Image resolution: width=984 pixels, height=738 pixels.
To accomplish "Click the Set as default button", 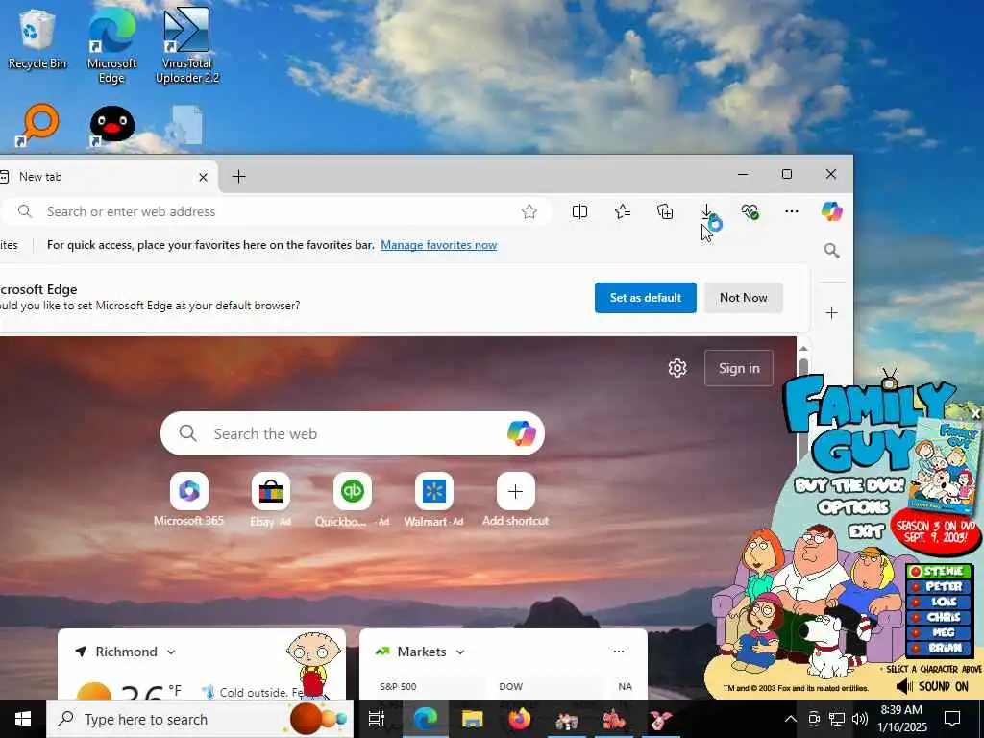I will [x=645, y=298].
